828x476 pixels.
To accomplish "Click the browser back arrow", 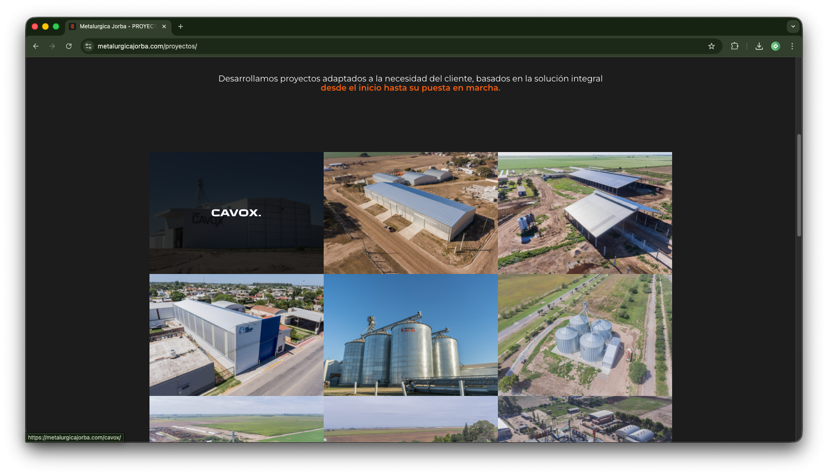I will point(36,46).
